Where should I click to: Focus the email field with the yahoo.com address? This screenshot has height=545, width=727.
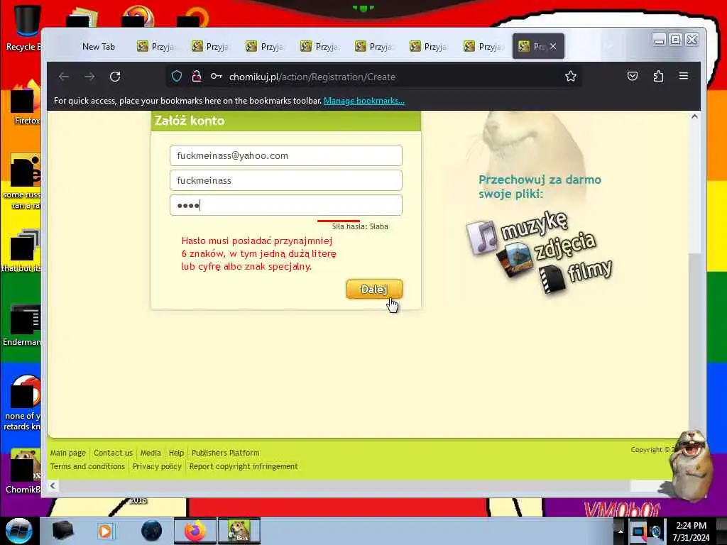click(285, 155)
